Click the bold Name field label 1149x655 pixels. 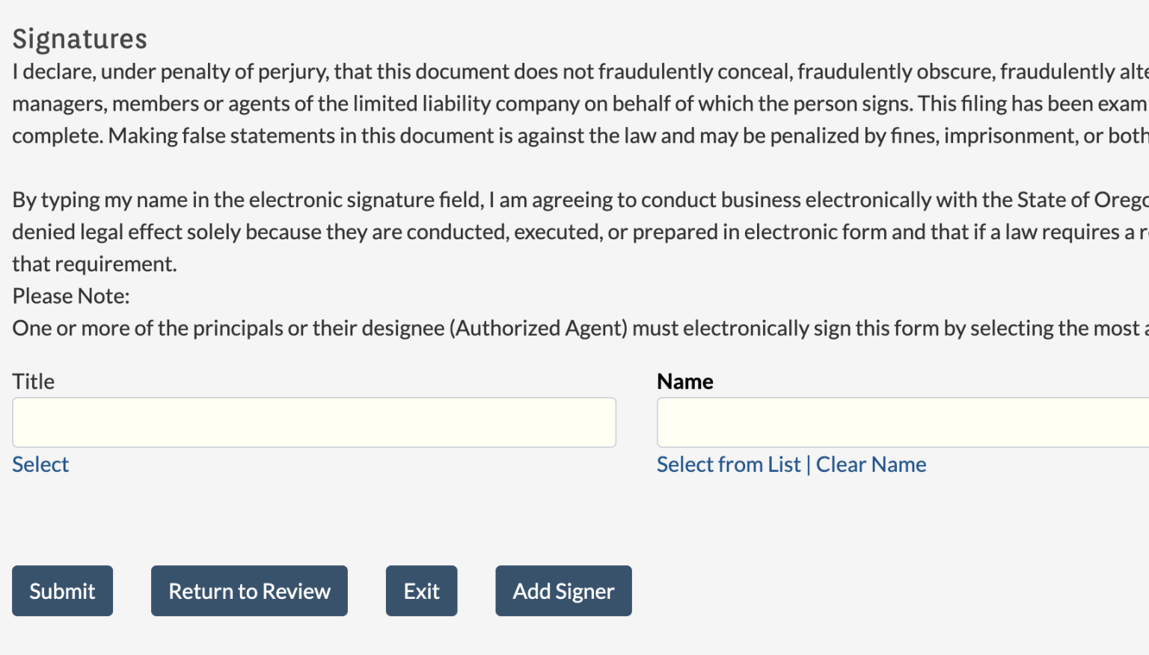pos(684,381)
